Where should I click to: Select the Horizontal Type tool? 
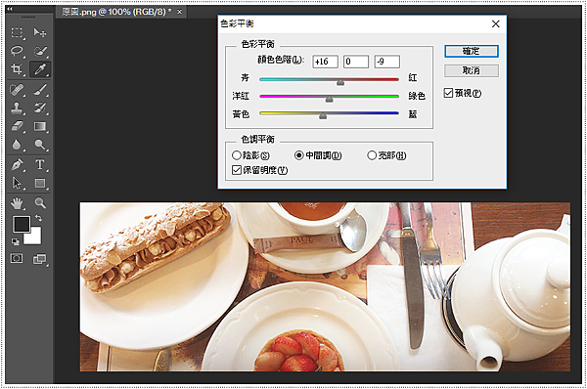tap(40, 164)
